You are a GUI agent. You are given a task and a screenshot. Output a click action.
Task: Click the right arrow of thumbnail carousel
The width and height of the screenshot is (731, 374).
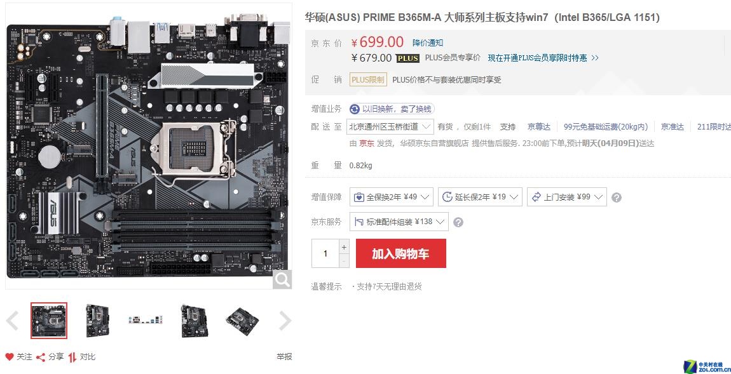(x=284, y=321)
